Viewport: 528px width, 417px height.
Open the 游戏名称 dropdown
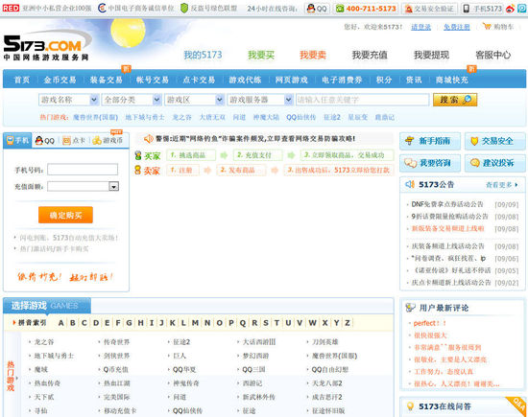[68, 100]
